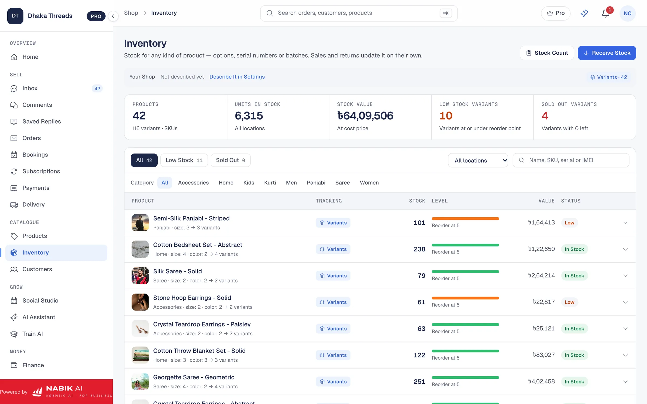Expand the Stone Hoop Earrings - Solid row
This screenshot has width=647, height=404.
625,302
